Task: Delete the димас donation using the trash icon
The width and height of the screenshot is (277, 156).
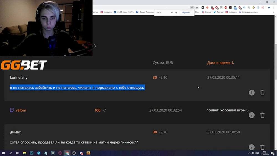Action: [262, 147]
